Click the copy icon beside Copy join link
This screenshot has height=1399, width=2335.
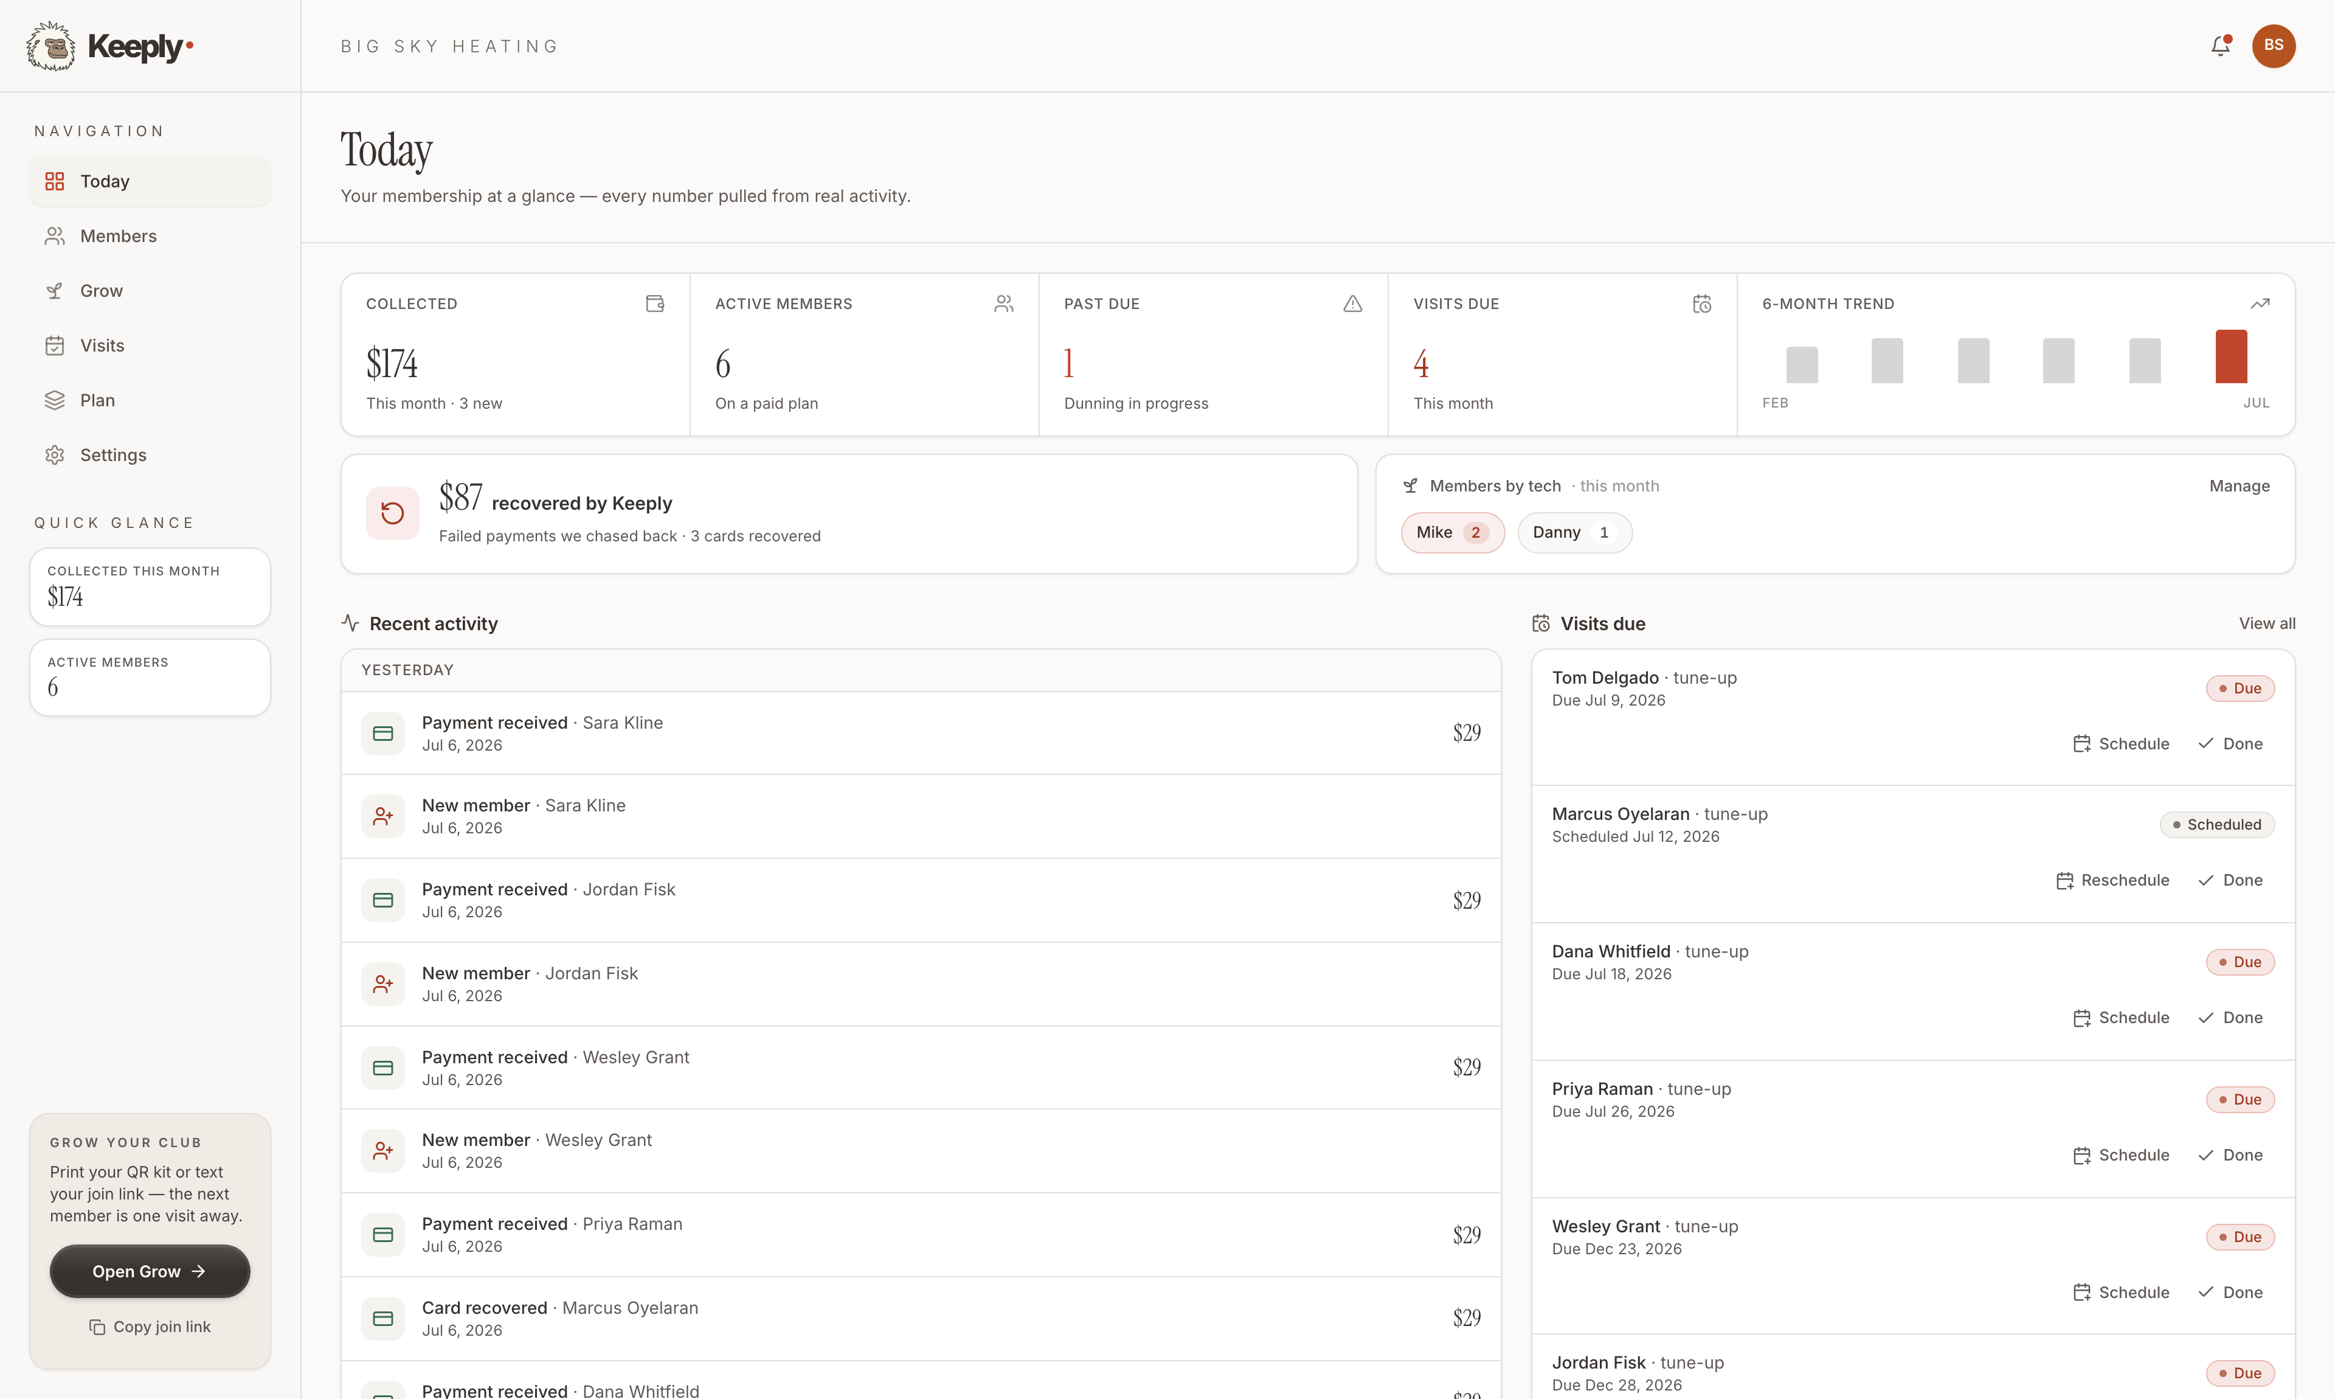click(97, 1327)
